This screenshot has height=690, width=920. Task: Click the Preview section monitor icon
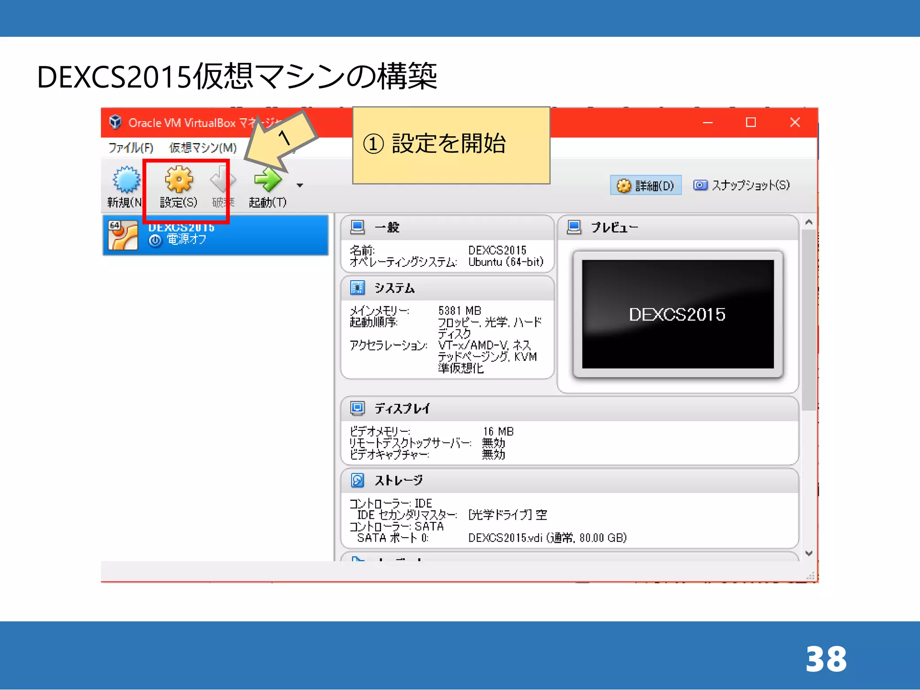pyautogui.click(x=574, y=227)
